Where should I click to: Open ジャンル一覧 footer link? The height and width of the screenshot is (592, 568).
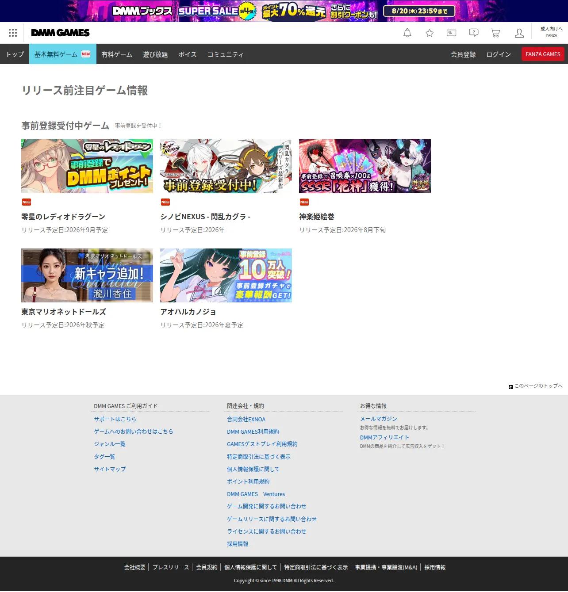click(x=110, y=444)
